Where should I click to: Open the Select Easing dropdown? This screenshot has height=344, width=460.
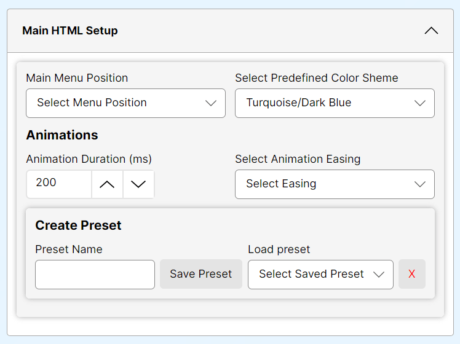pos(335,184)
